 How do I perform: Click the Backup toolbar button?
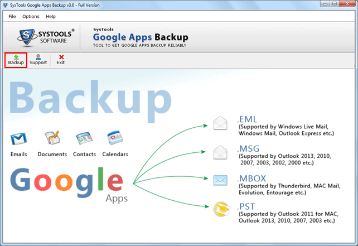tap(16, 60)
